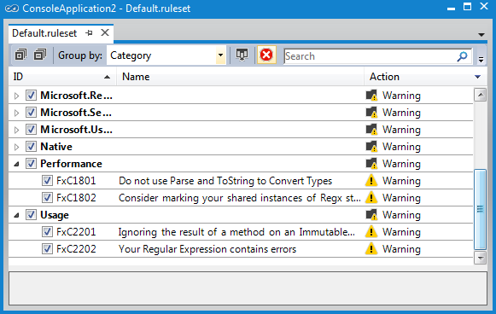Click the warning icon on FxC2202 row
This screenshot has height=314, width=496.
coord(371,249)
